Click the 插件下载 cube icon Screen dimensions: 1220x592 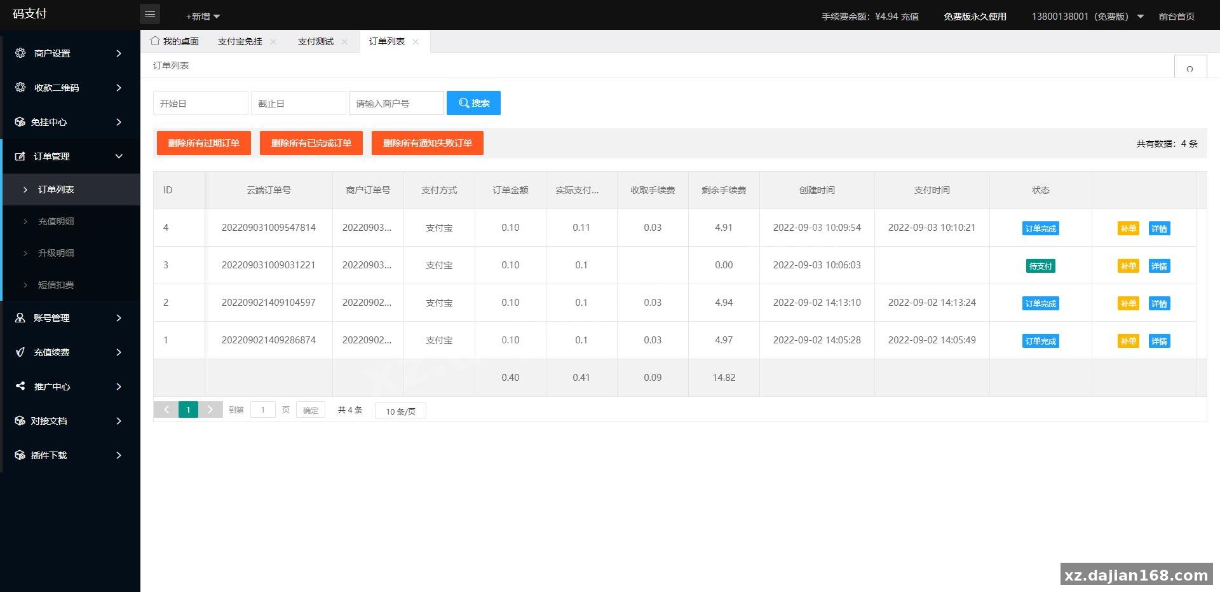(x=20, y=455)
